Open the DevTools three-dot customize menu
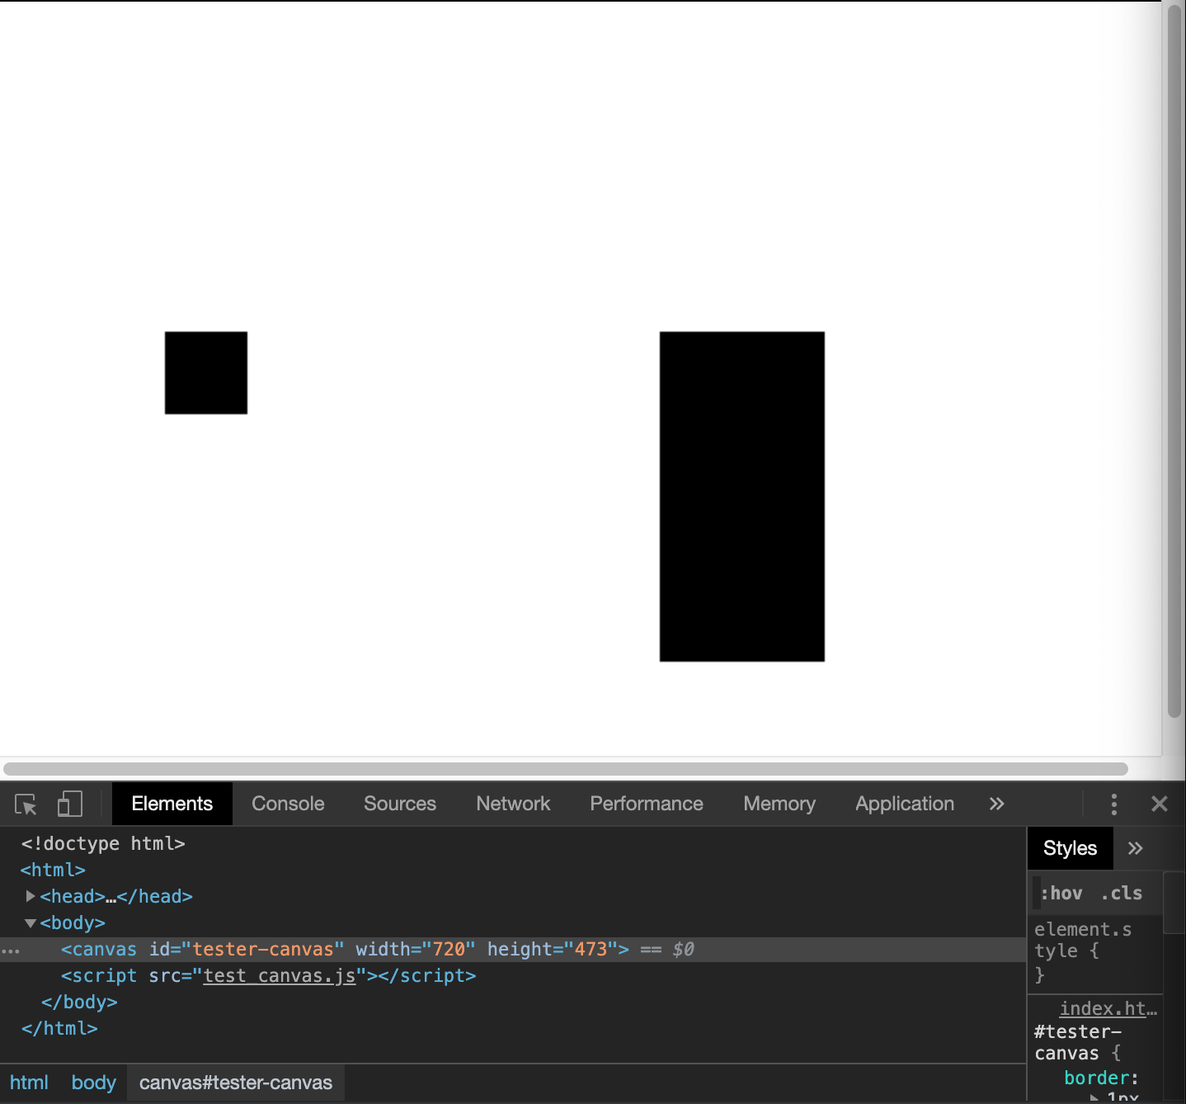This screenshot has width=1186, height=1104. point(1114,804)
